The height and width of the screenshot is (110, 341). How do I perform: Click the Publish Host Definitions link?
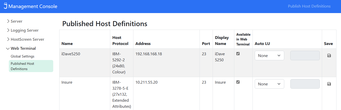pyautogui.click(x=309, y=6)
